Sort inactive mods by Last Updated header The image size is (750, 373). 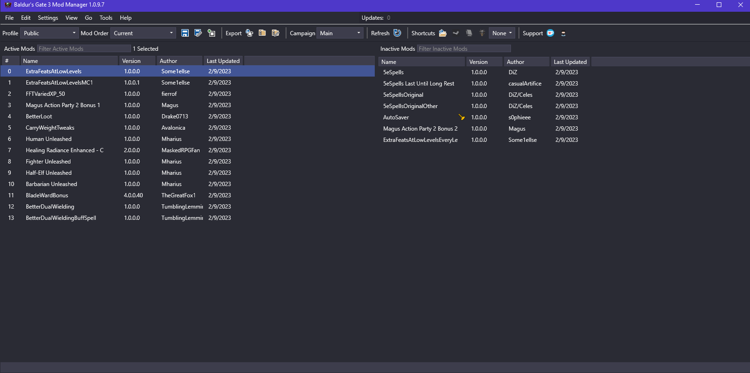click(x=571, y=62)
